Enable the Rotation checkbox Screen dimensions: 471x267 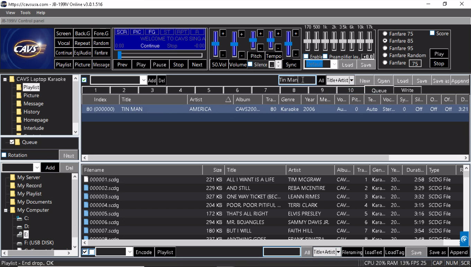click(x=4, y=155)
